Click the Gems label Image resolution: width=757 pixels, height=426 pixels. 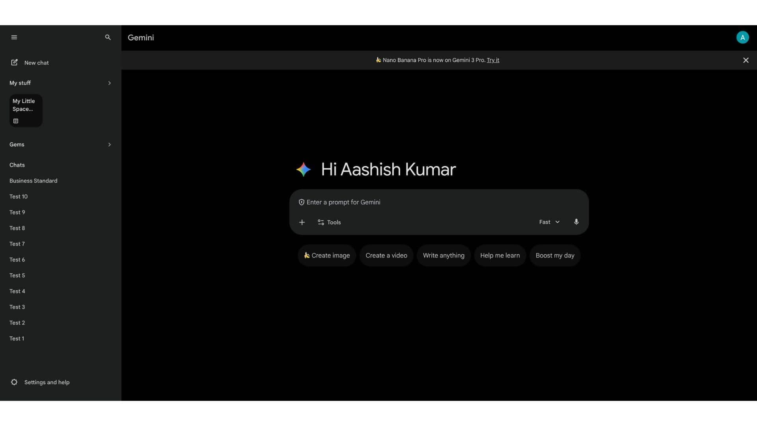(x=17, y=145)
